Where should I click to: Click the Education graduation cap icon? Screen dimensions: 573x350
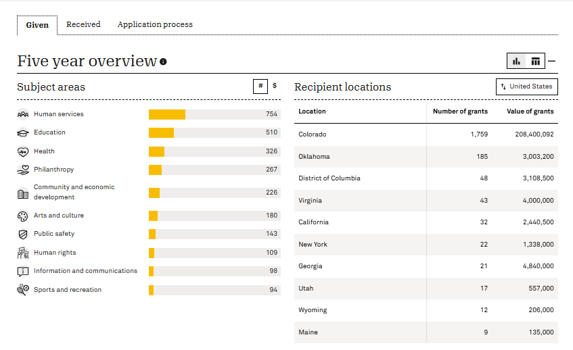(x=23, y=133)
